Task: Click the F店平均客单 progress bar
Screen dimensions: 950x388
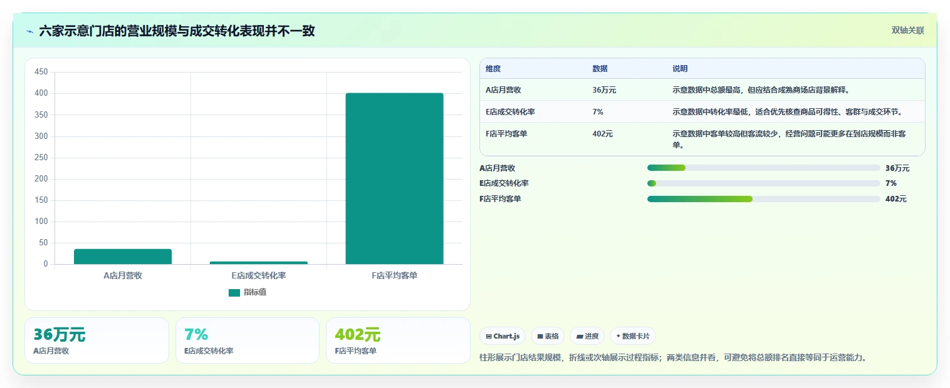Action: (x=764, y=199)
